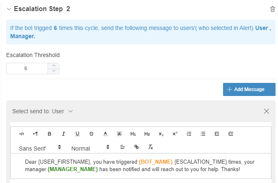Apply Heading 1 style

click(133, 134)
